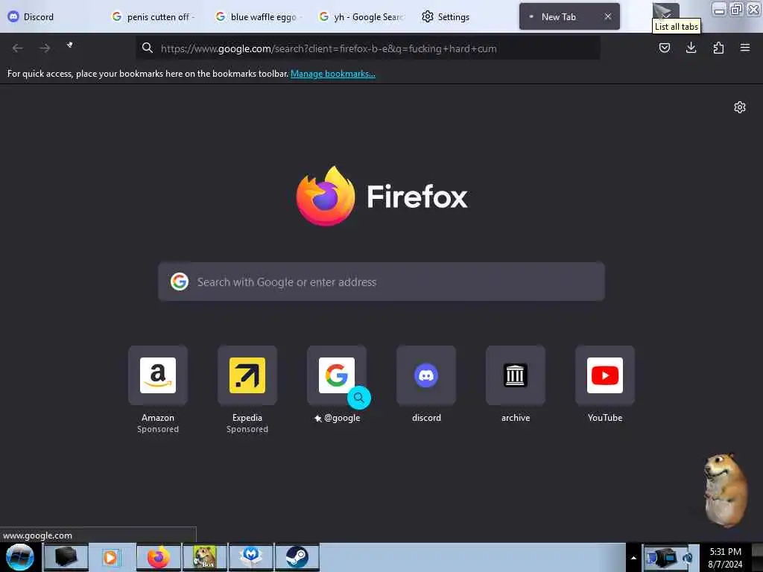Viewport: 763px width, 572px height.
Task: Click the Firefox logo on new tab page
Action: [326, 196]
